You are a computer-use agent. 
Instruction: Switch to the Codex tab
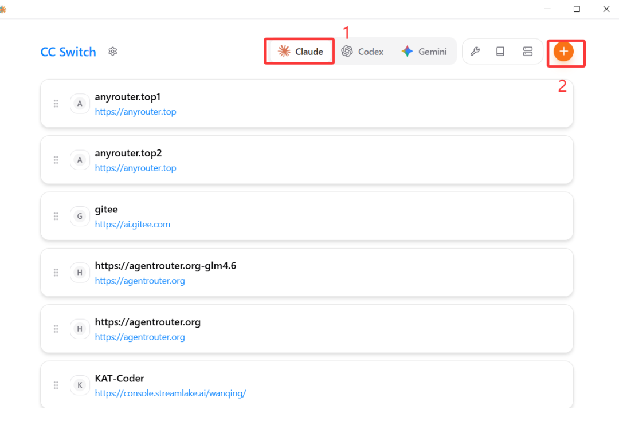click(x=362, y=52)
